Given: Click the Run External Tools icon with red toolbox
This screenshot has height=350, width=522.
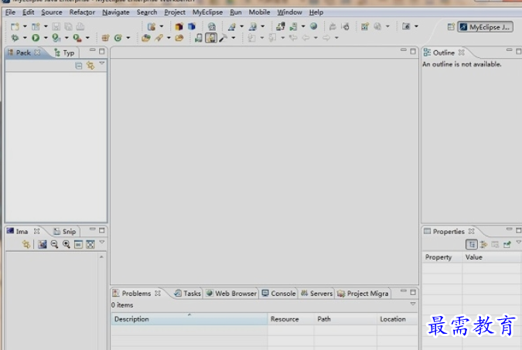Looking at the screenshot, I should [77, 38].
